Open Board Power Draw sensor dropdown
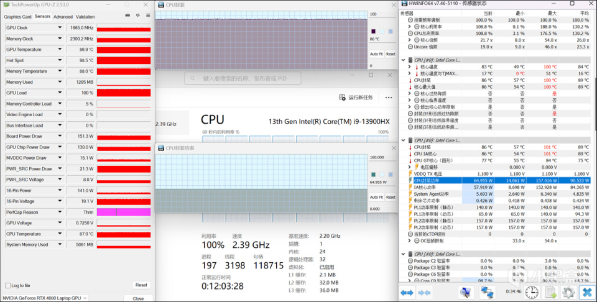Viewport: 597px width, 302px height. click(x=60, y=136)
